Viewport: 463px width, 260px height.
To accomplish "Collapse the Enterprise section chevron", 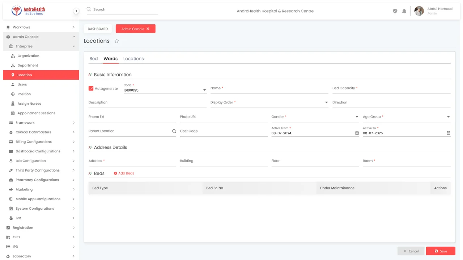I will pyautogui.click(x=73, y=46).
